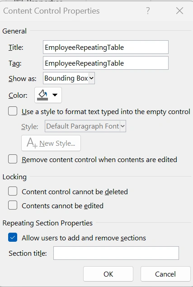
Task: Check Content control cannot be deleted
Action: pyautogui.click(x=13, y=191)
